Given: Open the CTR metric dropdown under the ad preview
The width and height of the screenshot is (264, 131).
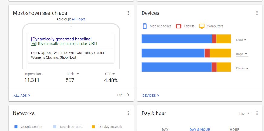Looking at the screenshot, I should tap(110, 74).
